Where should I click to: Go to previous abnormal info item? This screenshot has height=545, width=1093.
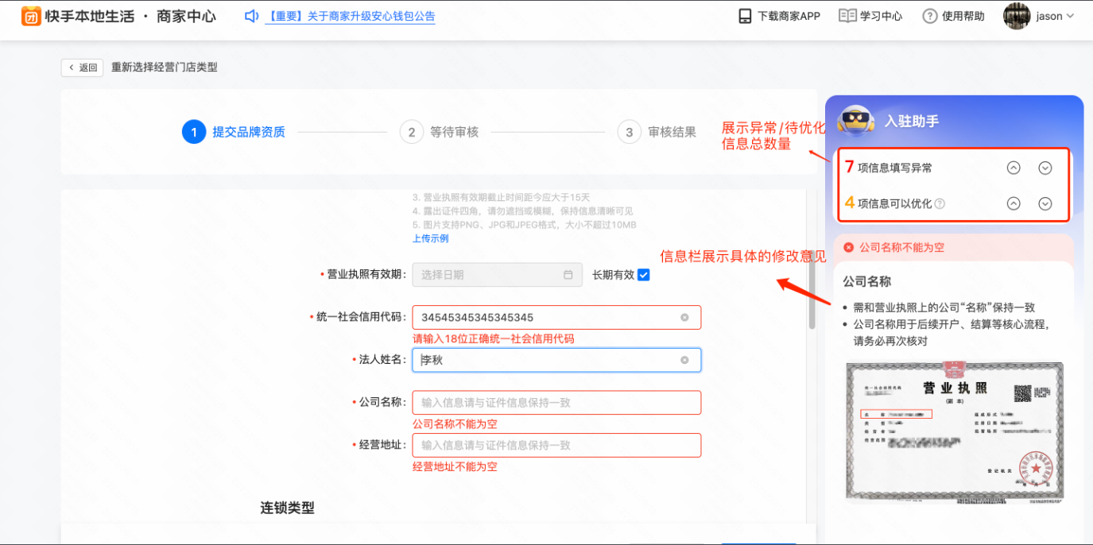click(x=1014, y=168)
